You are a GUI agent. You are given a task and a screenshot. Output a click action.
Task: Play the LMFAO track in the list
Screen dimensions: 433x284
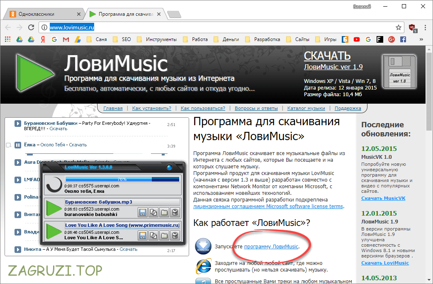pyautogui.click(x=18, y=180)
